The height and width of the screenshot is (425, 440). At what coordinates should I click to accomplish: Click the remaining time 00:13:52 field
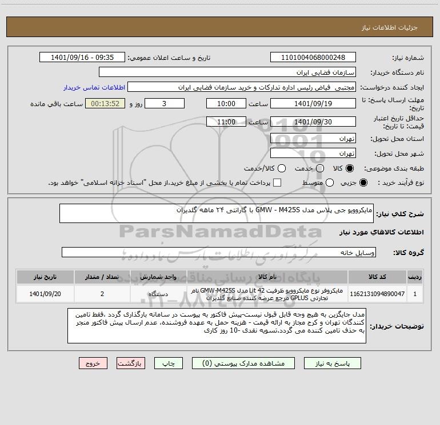(105, 103)
